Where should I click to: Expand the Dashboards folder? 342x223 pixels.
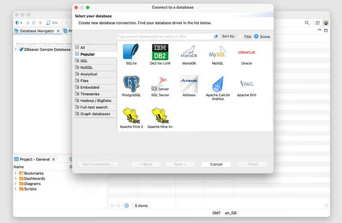tap(15, 179)
